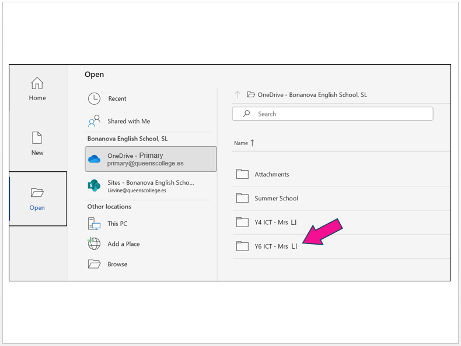Open the Y6 ICT folder

point(275,246)
